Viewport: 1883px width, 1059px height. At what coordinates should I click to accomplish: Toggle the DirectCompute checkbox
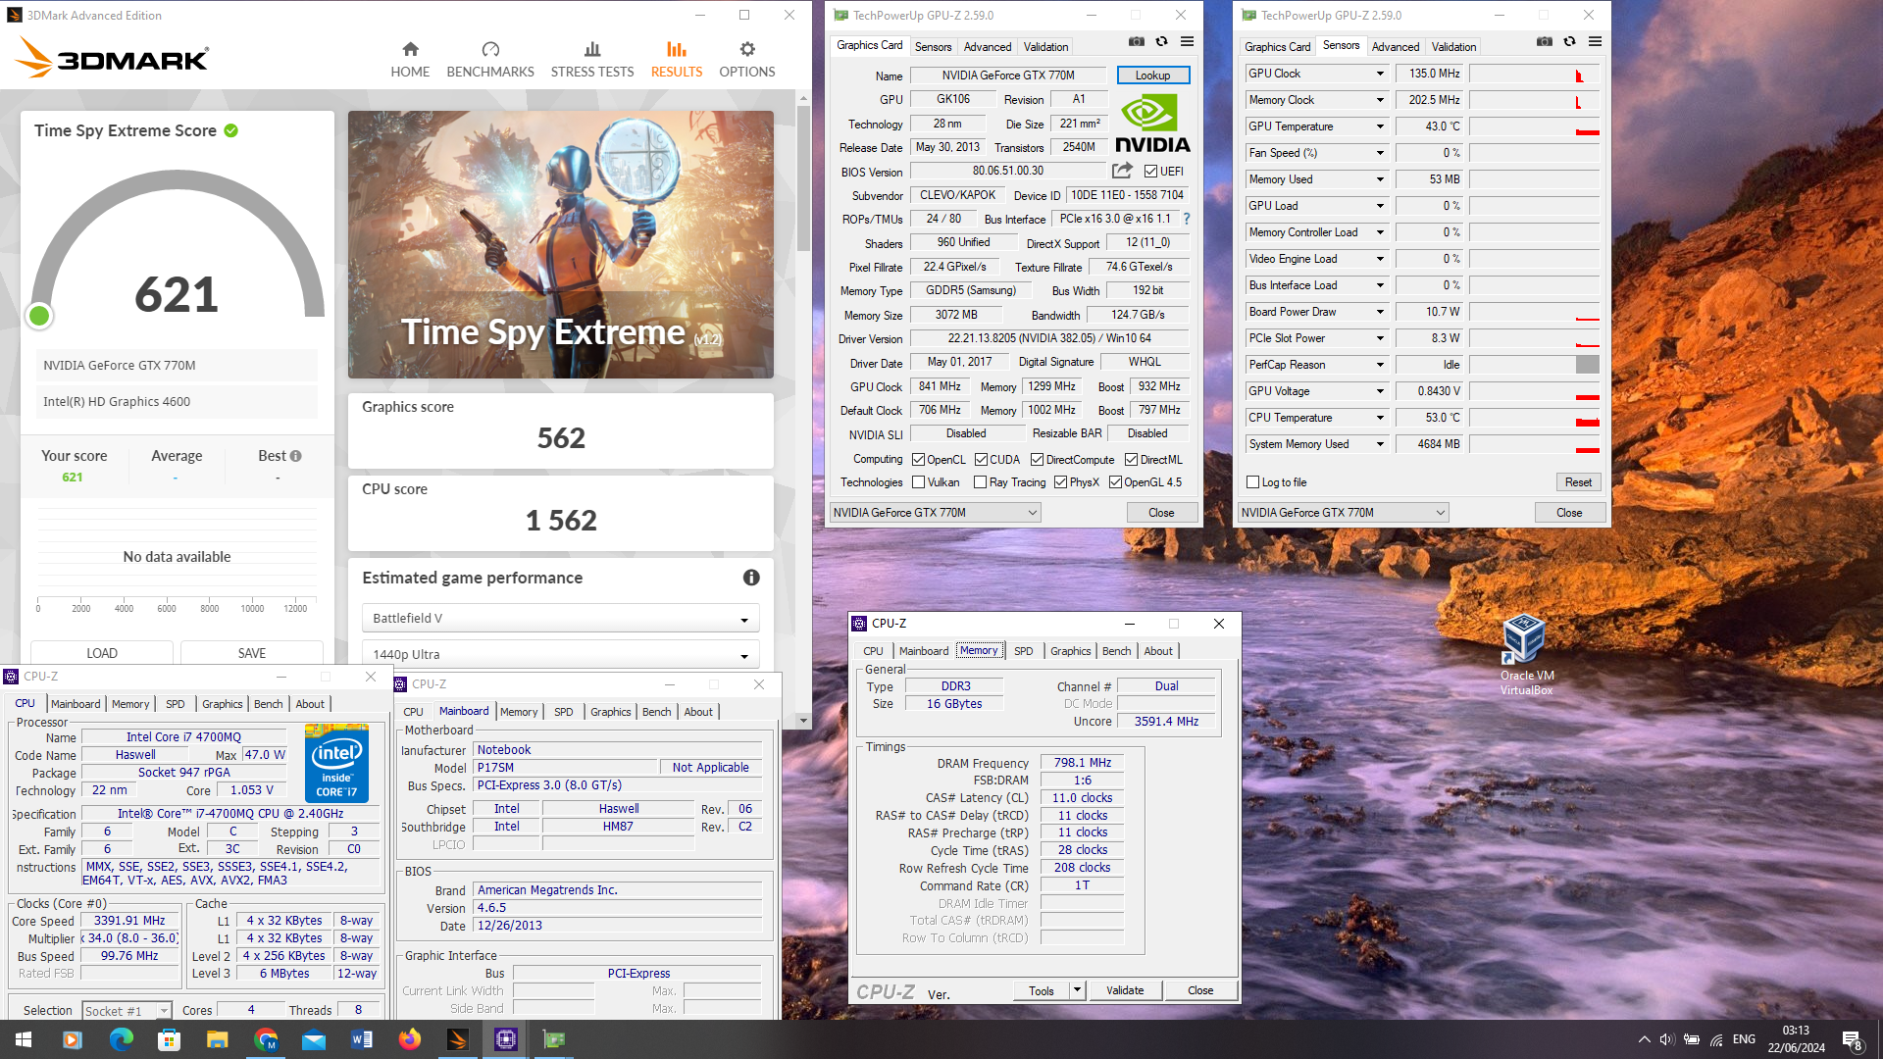pos(1038,460)
